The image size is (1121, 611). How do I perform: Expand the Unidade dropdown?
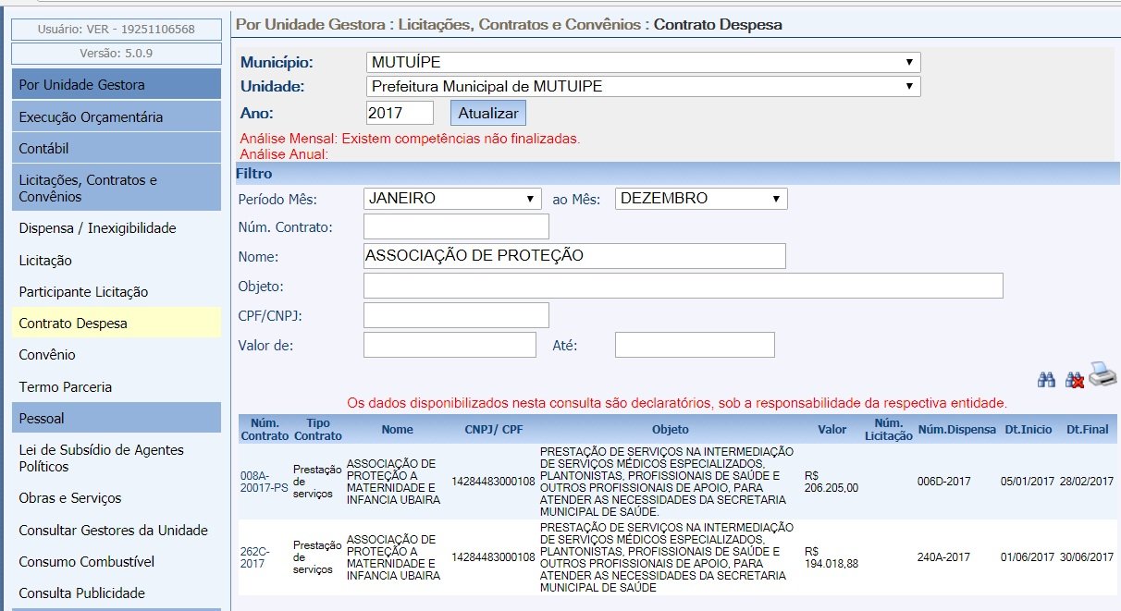(x=643, y=87)
